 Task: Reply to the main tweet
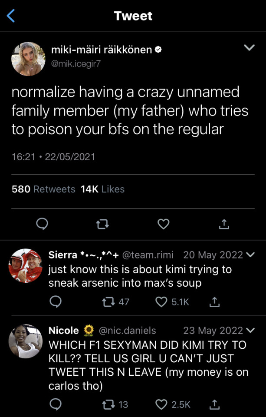coord(42,224)
